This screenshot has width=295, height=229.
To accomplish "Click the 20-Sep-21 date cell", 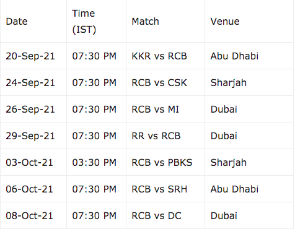I will tap(33, 56).
